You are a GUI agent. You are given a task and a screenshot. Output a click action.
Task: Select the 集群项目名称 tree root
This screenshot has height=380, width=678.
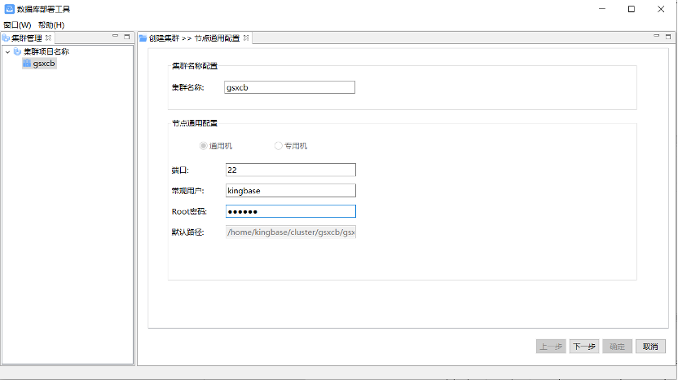[46, 51]
